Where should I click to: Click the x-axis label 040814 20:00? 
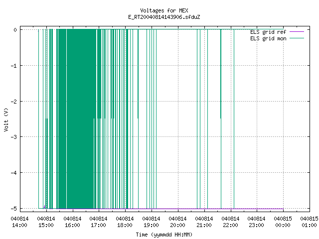click(177, 222)
